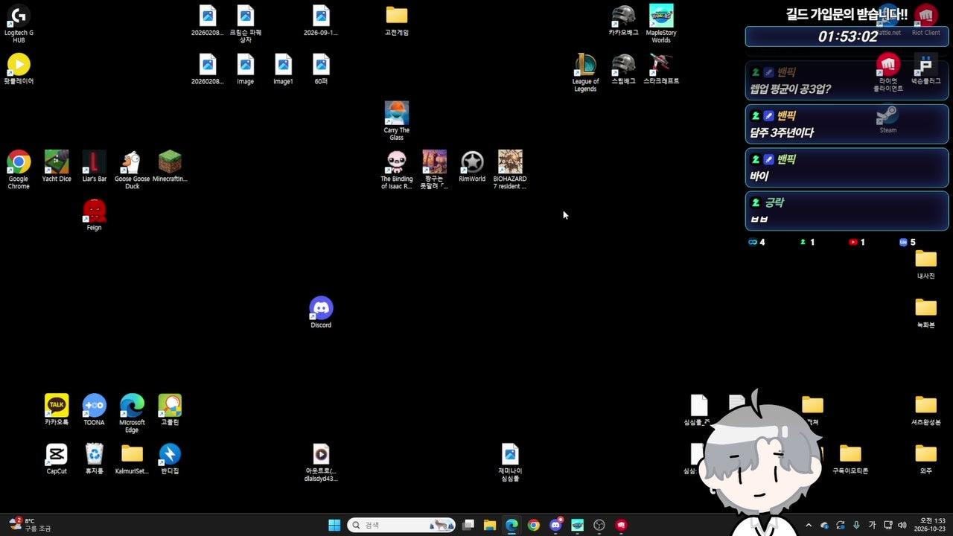The width and height of the screenshot is (953, 536).
Task: Select the TOONA desktop shortcut
Action: point(95,409)
